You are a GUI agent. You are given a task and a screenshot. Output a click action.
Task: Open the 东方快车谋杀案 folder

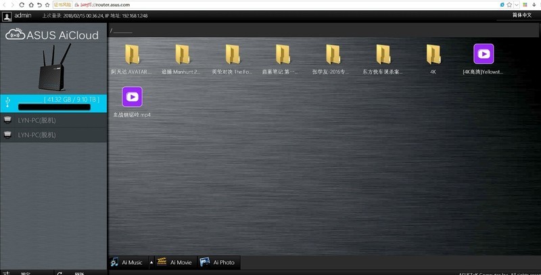pos(383,59)
